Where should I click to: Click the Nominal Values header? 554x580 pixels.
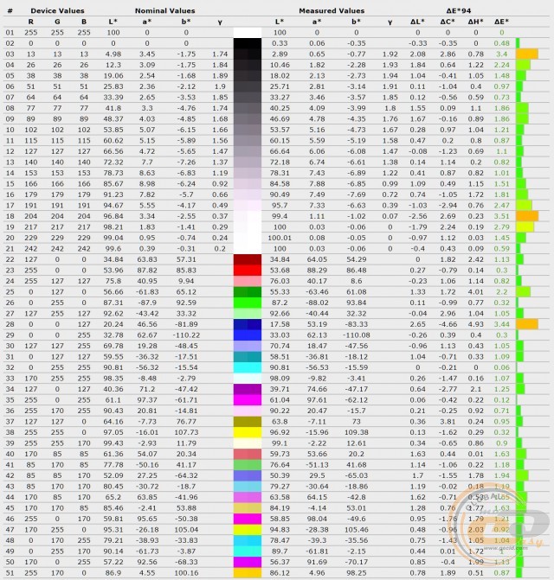point(164,10)
